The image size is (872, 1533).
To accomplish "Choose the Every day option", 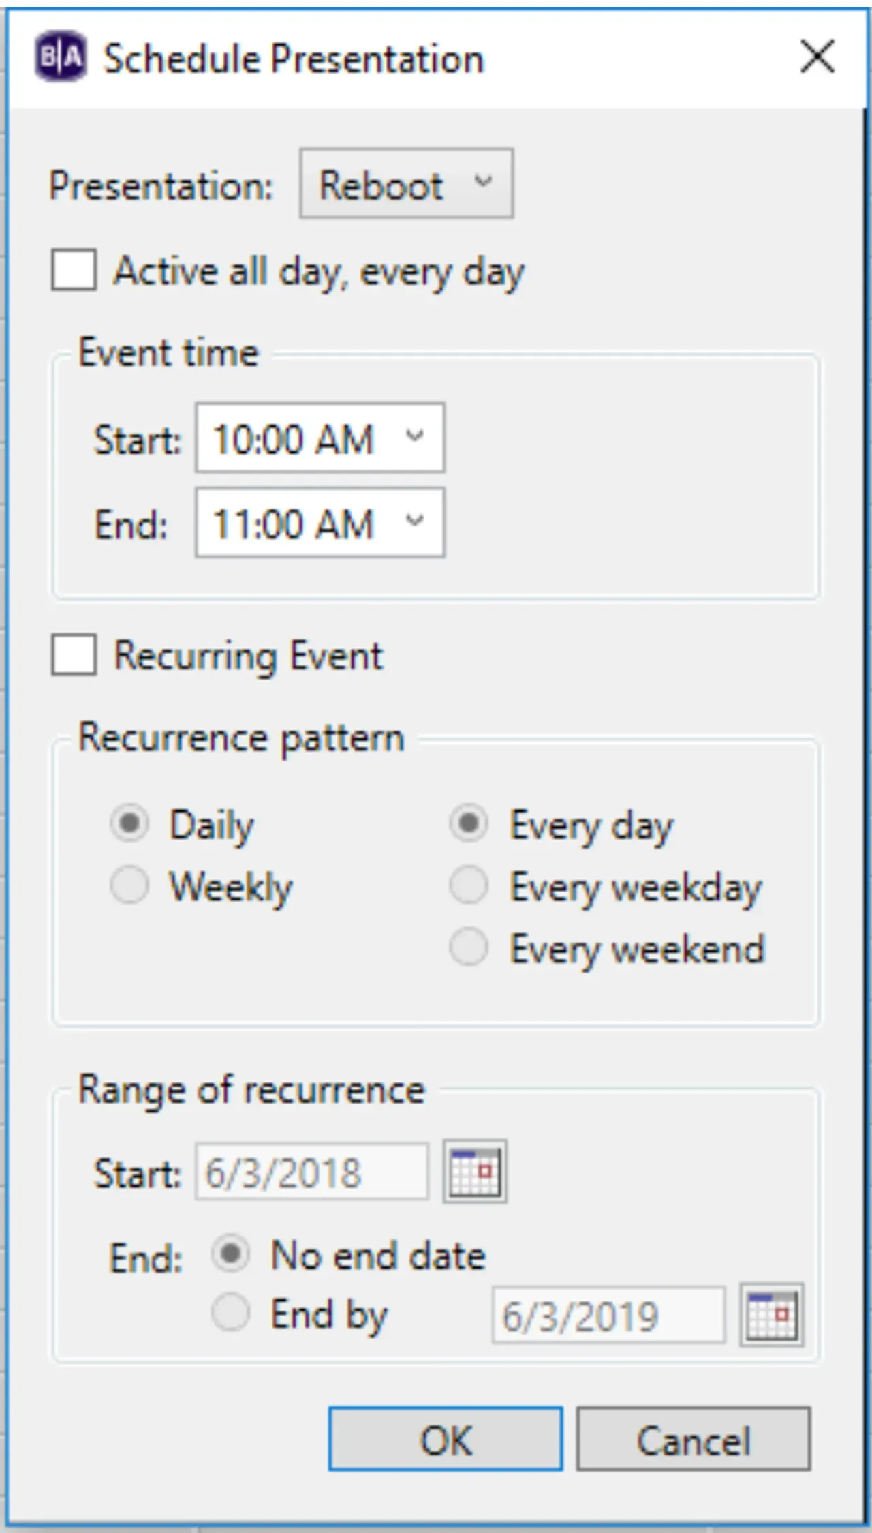I will click(469, 823).
